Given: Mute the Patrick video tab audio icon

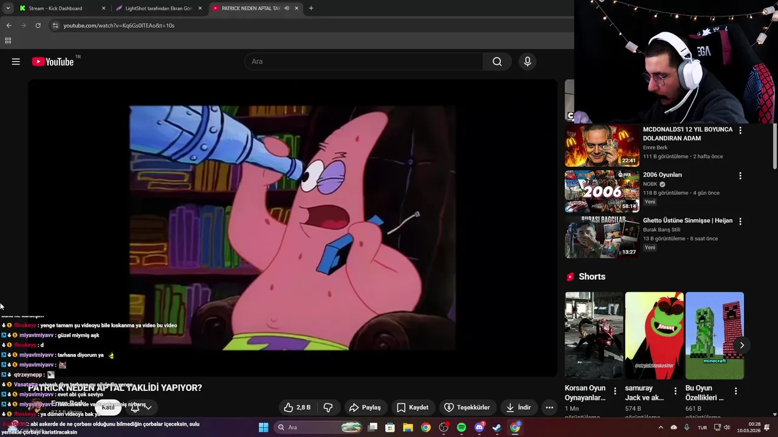Looking at the screenshot, I should pyautogui.click(x=287, y=8).
